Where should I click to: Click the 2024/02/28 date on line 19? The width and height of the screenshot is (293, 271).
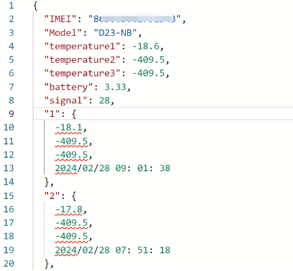click(83, 250)
